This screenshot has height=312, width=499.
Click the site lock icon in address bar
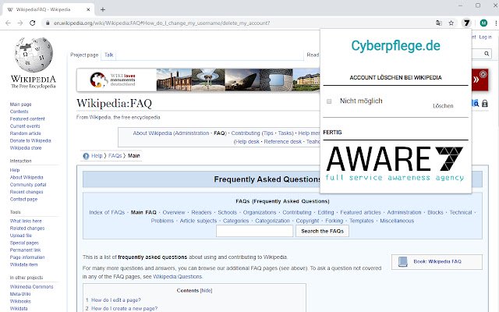click(48, 23)
